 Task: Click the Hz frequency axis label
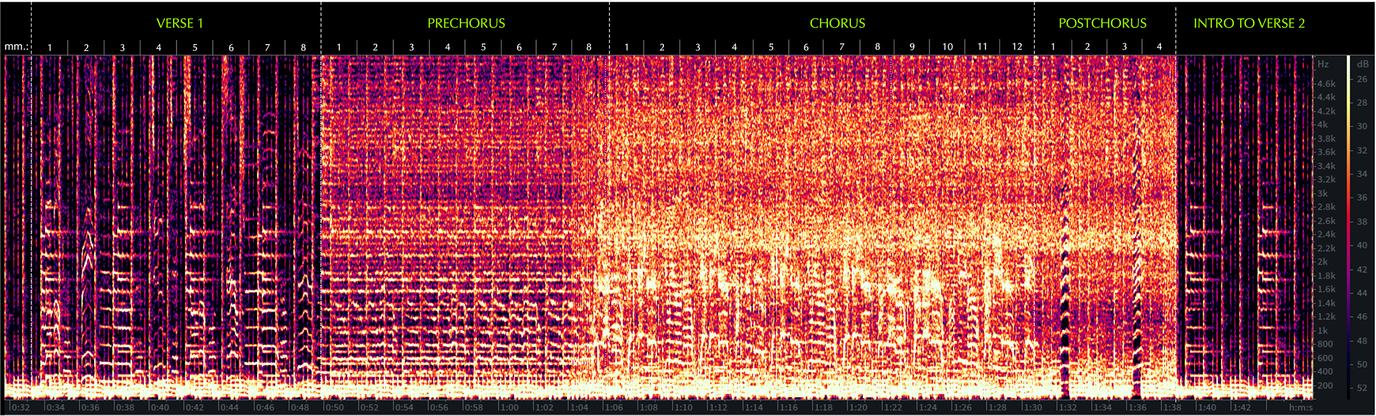point(1323,64)
